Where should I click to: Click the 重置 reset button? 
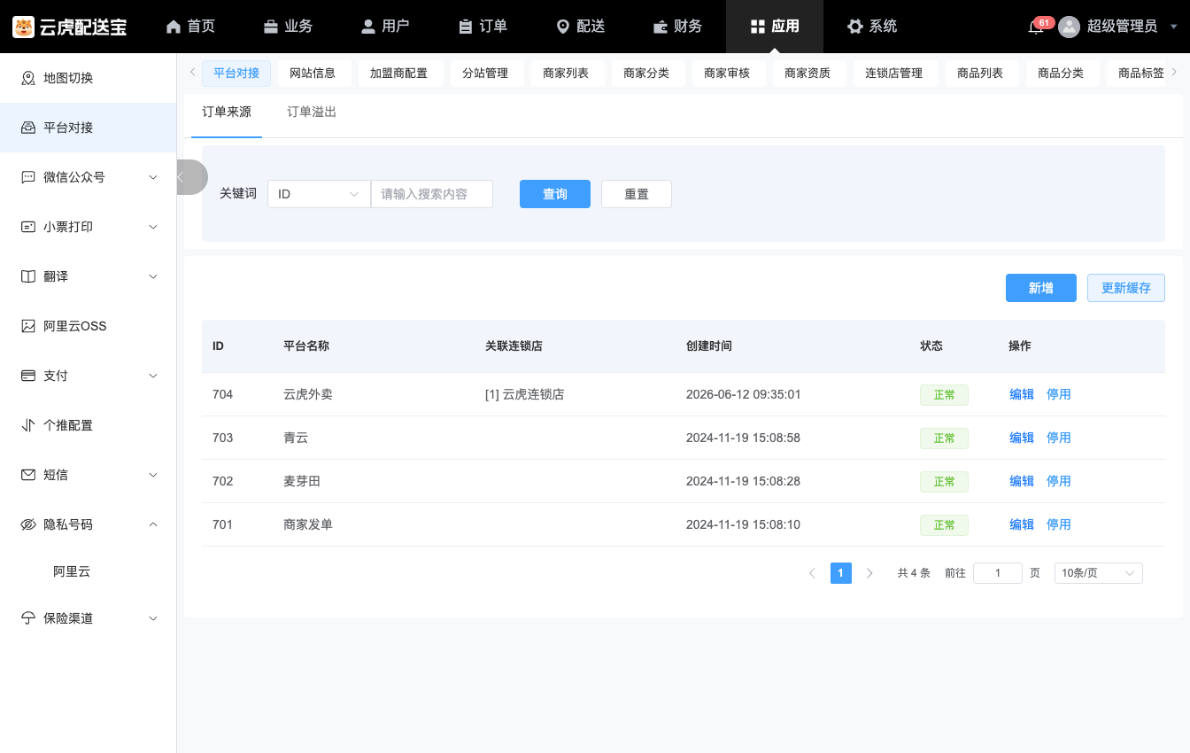click(x=637, y=194)
